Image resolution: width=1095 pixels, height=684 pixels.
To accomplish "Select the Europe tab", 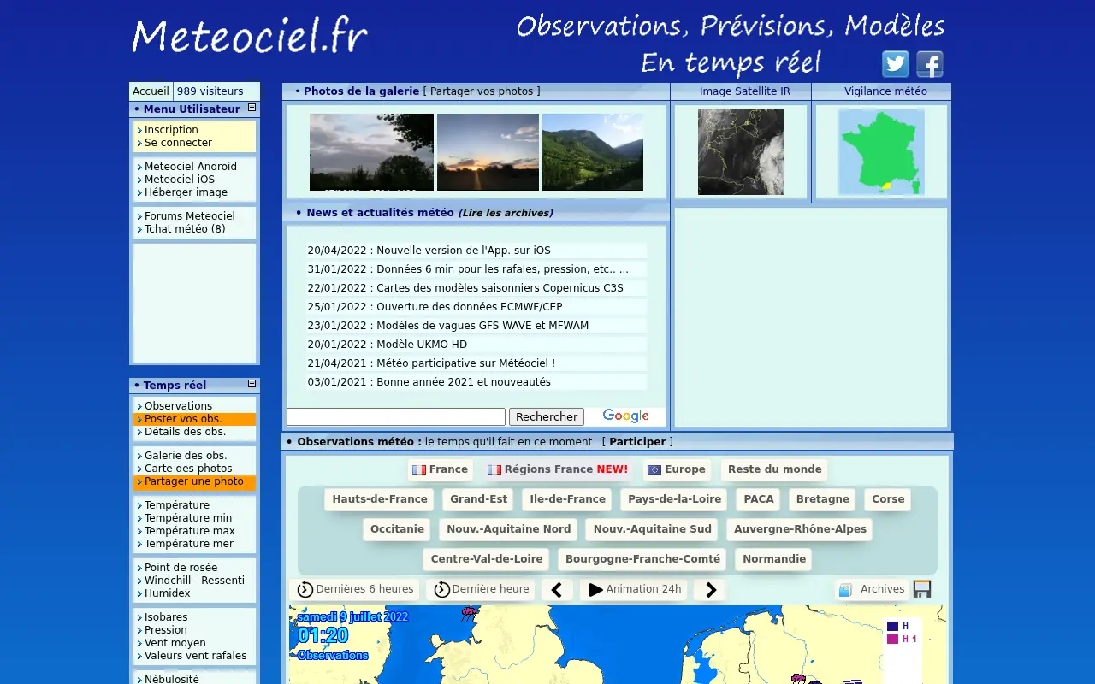I will tap(677, 469).
